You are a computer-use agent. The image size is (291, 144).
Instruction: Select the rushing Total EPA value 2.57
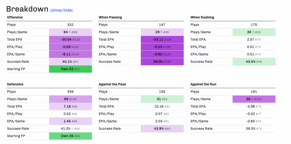(x=254, y=39)
